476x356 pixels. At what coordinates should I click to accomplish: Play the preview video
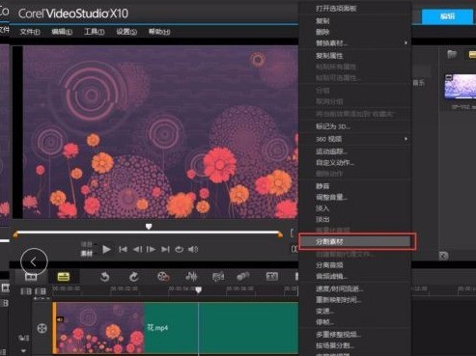click(x=106, y=249)
